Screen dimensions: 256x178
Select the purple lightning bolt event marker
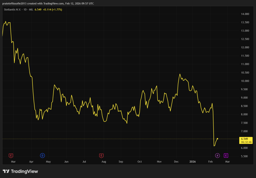(217, 156)
